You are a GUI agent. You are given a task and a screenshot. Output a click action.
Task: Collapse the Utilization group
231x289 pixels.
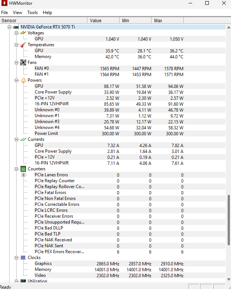coord(16,281)
